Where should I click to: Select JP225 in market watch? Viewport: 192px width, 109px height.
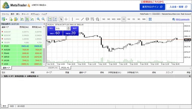(22, 46)
